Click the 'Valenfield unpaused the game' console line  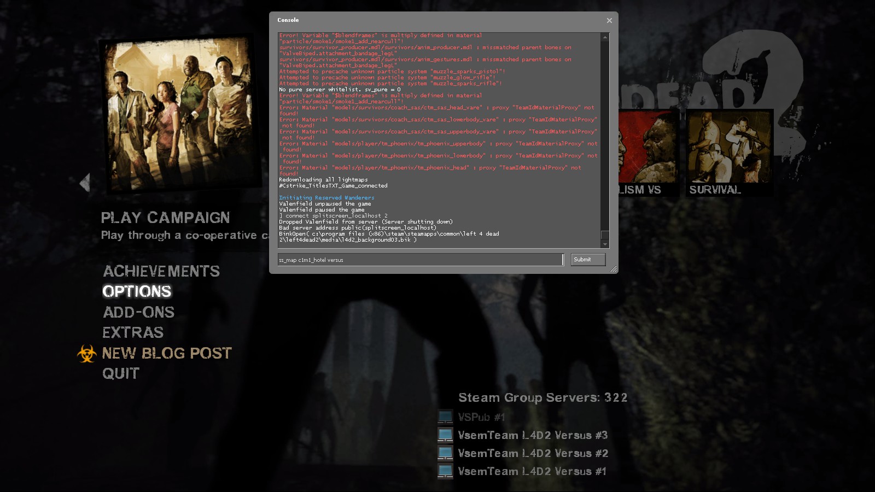point(325,204)
